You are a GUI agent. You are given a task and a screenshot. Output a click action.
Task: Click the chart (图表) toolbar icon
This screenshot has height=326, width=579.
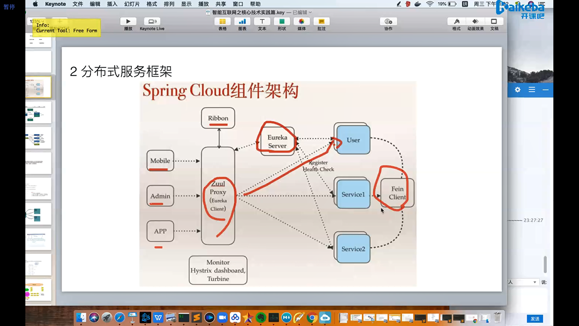pos(242,21)
